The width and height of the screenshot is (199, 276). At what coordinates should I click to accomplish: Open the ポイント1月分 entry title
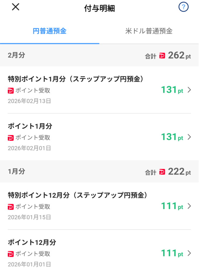[x=30, y=126]
